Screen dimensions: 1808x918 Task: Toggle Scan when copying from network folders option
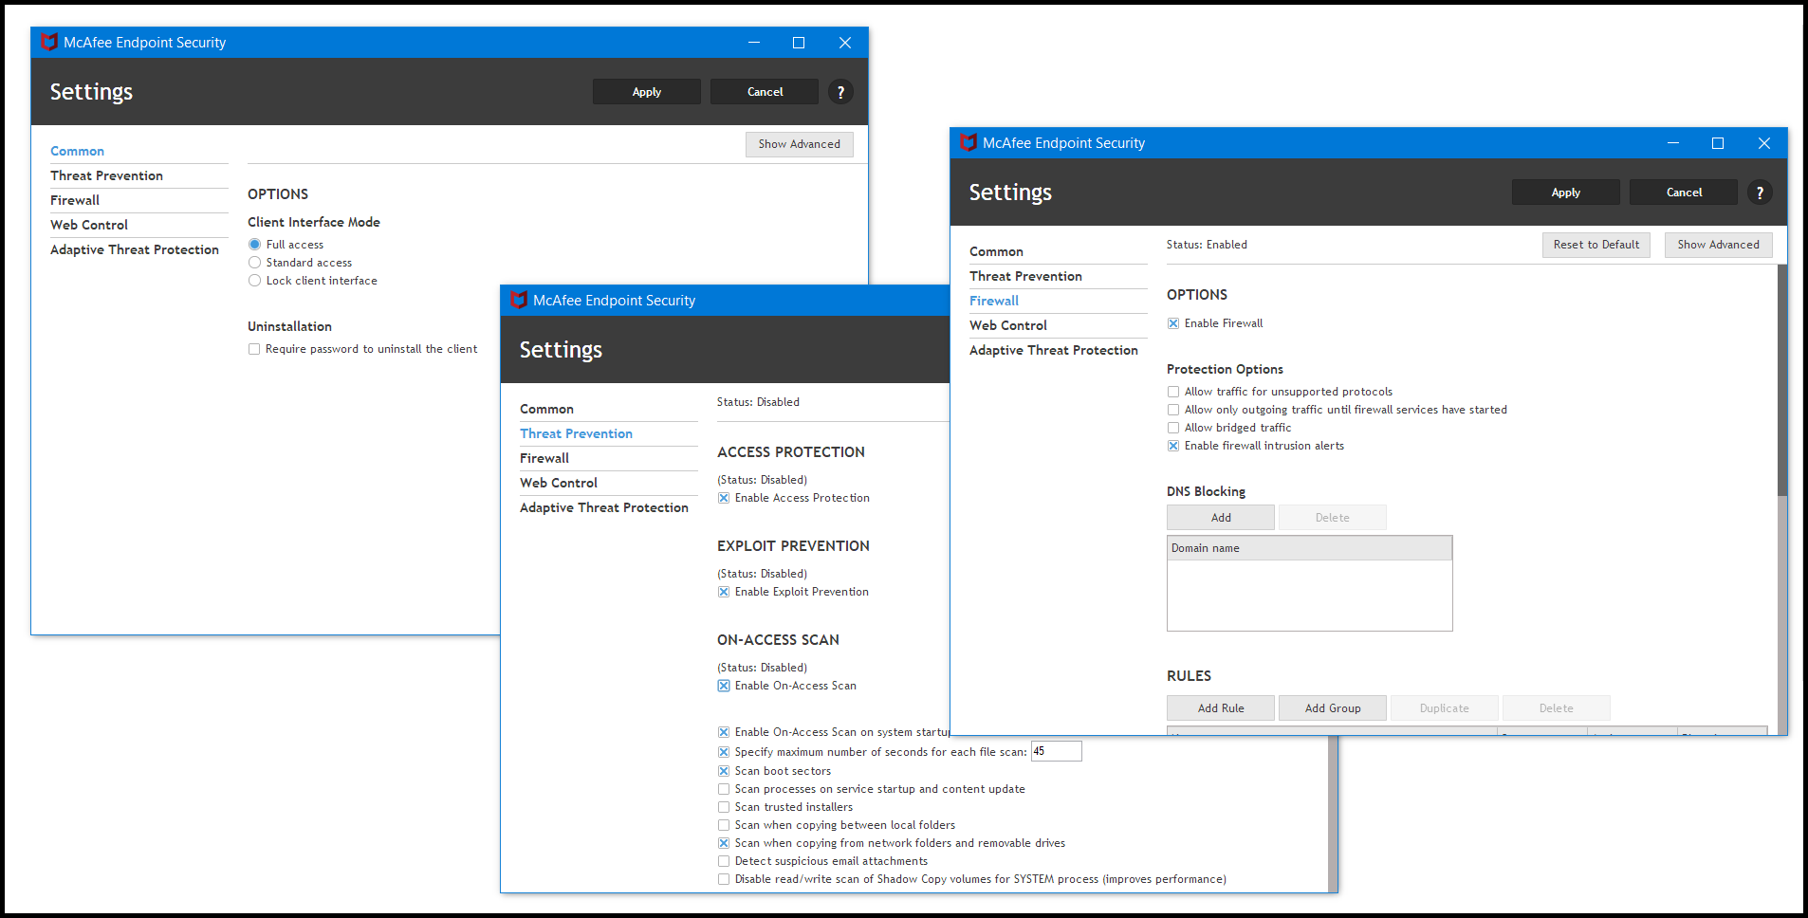724,843
